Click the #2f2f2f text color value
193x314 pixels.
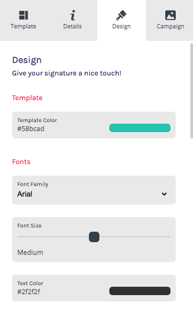pos(29,292)
